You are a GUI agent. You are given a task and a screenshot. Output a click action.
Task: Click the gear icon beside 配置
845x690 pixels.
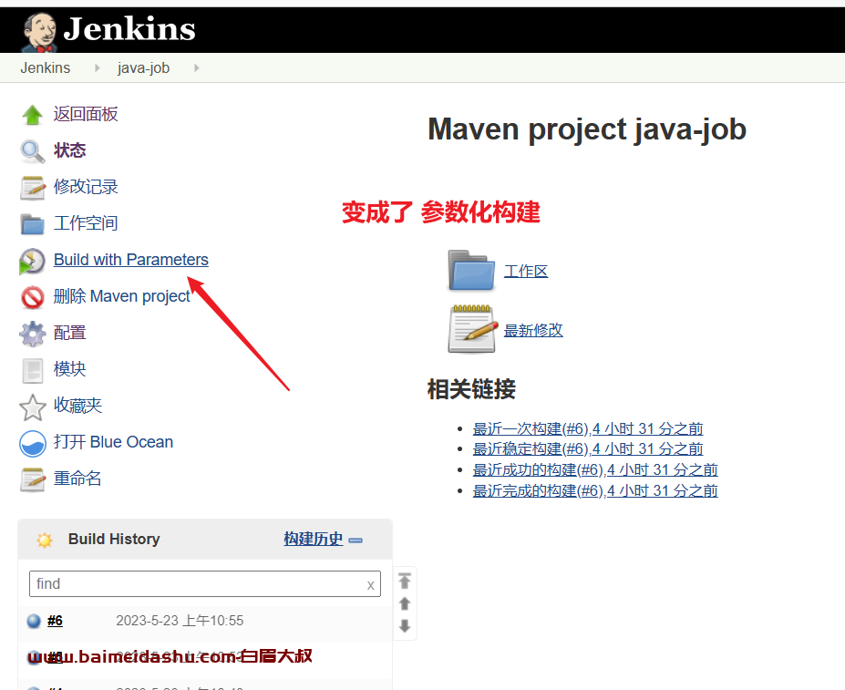pos(32,334)
